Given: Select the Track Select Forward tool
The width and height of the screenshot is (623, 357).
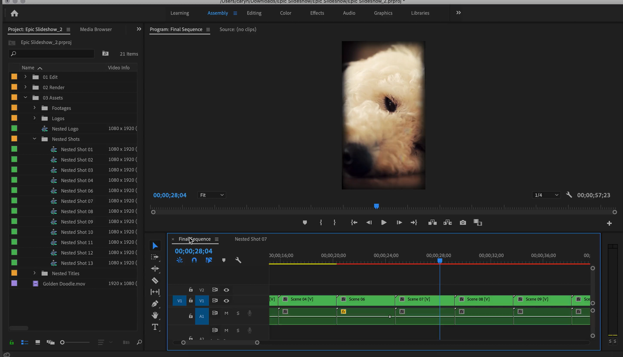Looking at the screenshot, I should pyautogui.click(x=155, y=257).
